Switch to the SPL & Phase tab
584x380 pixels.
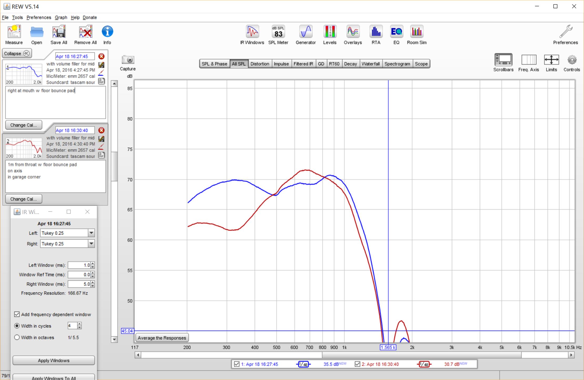point(214,64)
